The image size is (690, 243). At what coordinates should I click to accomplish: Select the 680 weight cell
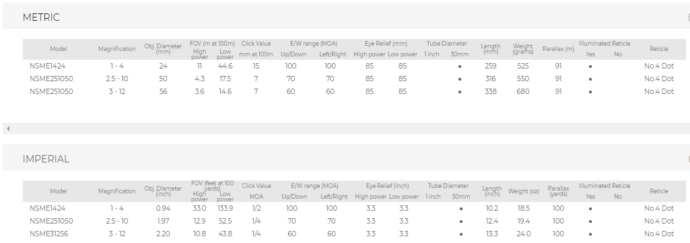[523, 92]
